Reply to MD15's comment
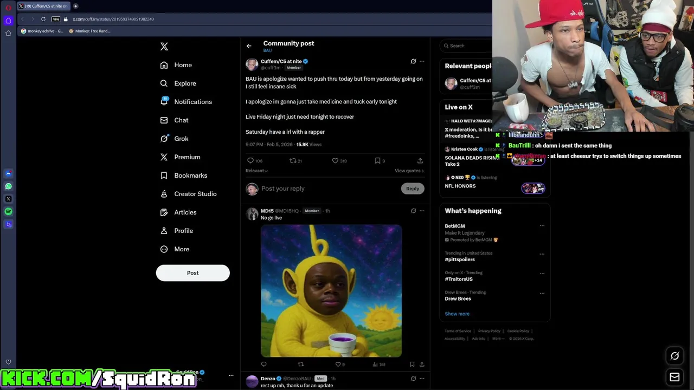This screenshot has height=390, width=694. pos(264,365)
